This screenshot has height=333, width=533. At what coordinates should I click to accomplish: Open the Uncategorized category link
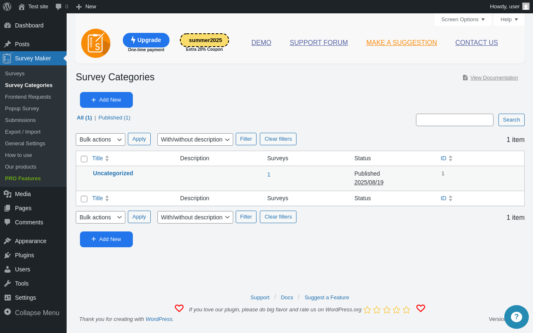coord(113,173)
